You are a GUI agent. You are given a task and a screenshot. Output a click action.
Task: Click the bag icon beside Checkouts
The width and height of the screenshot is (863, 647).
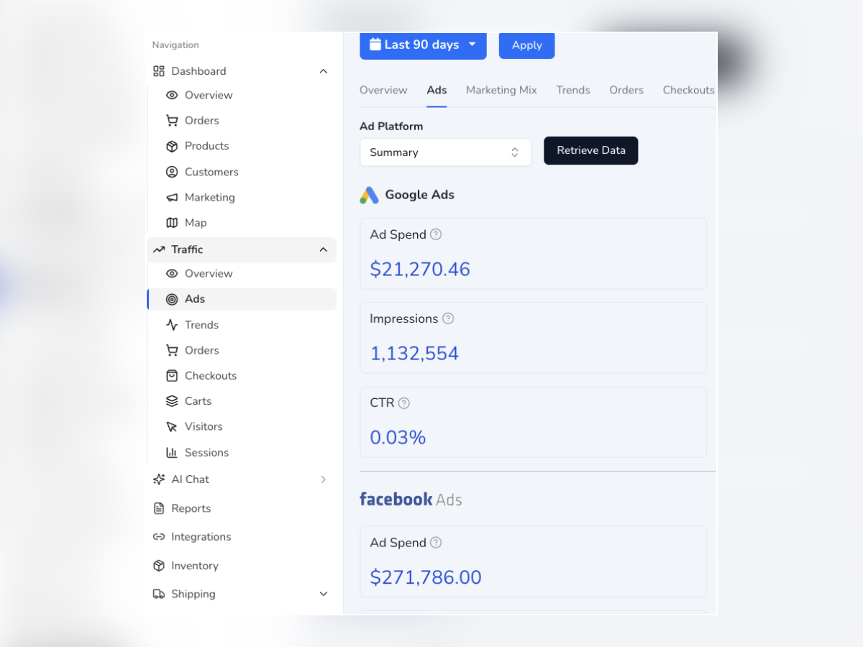(x=172, y=375)
